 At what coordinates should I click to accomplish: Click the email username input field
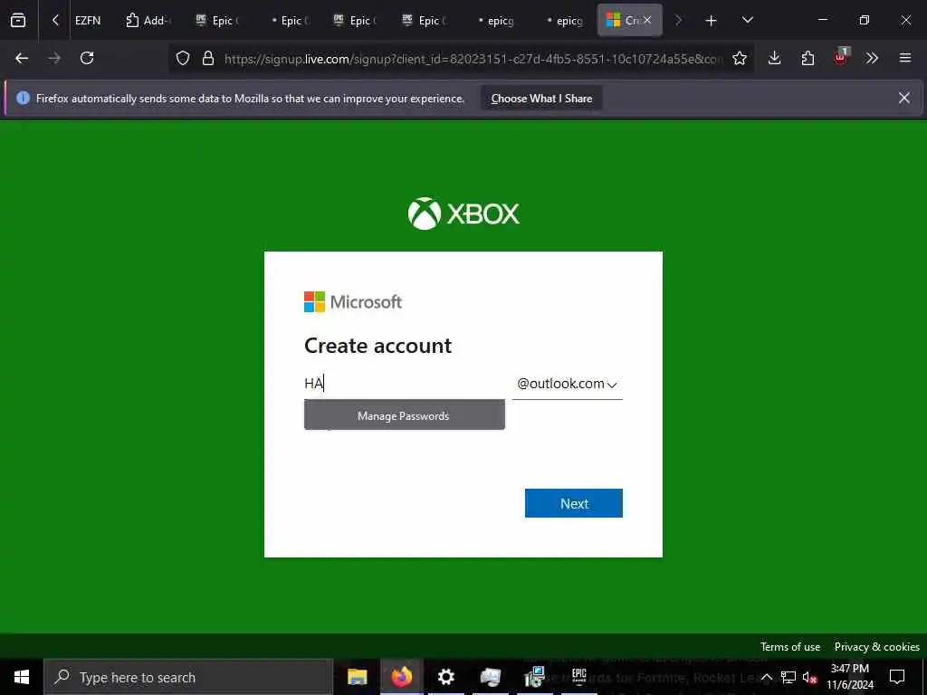[405, 384]
